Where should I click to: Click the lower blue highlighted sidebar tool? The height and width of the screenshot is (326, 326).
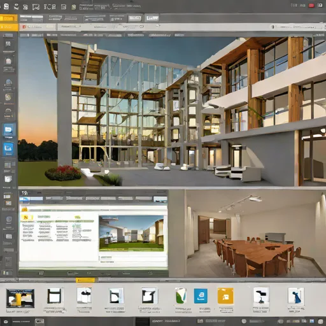point(8,149)
